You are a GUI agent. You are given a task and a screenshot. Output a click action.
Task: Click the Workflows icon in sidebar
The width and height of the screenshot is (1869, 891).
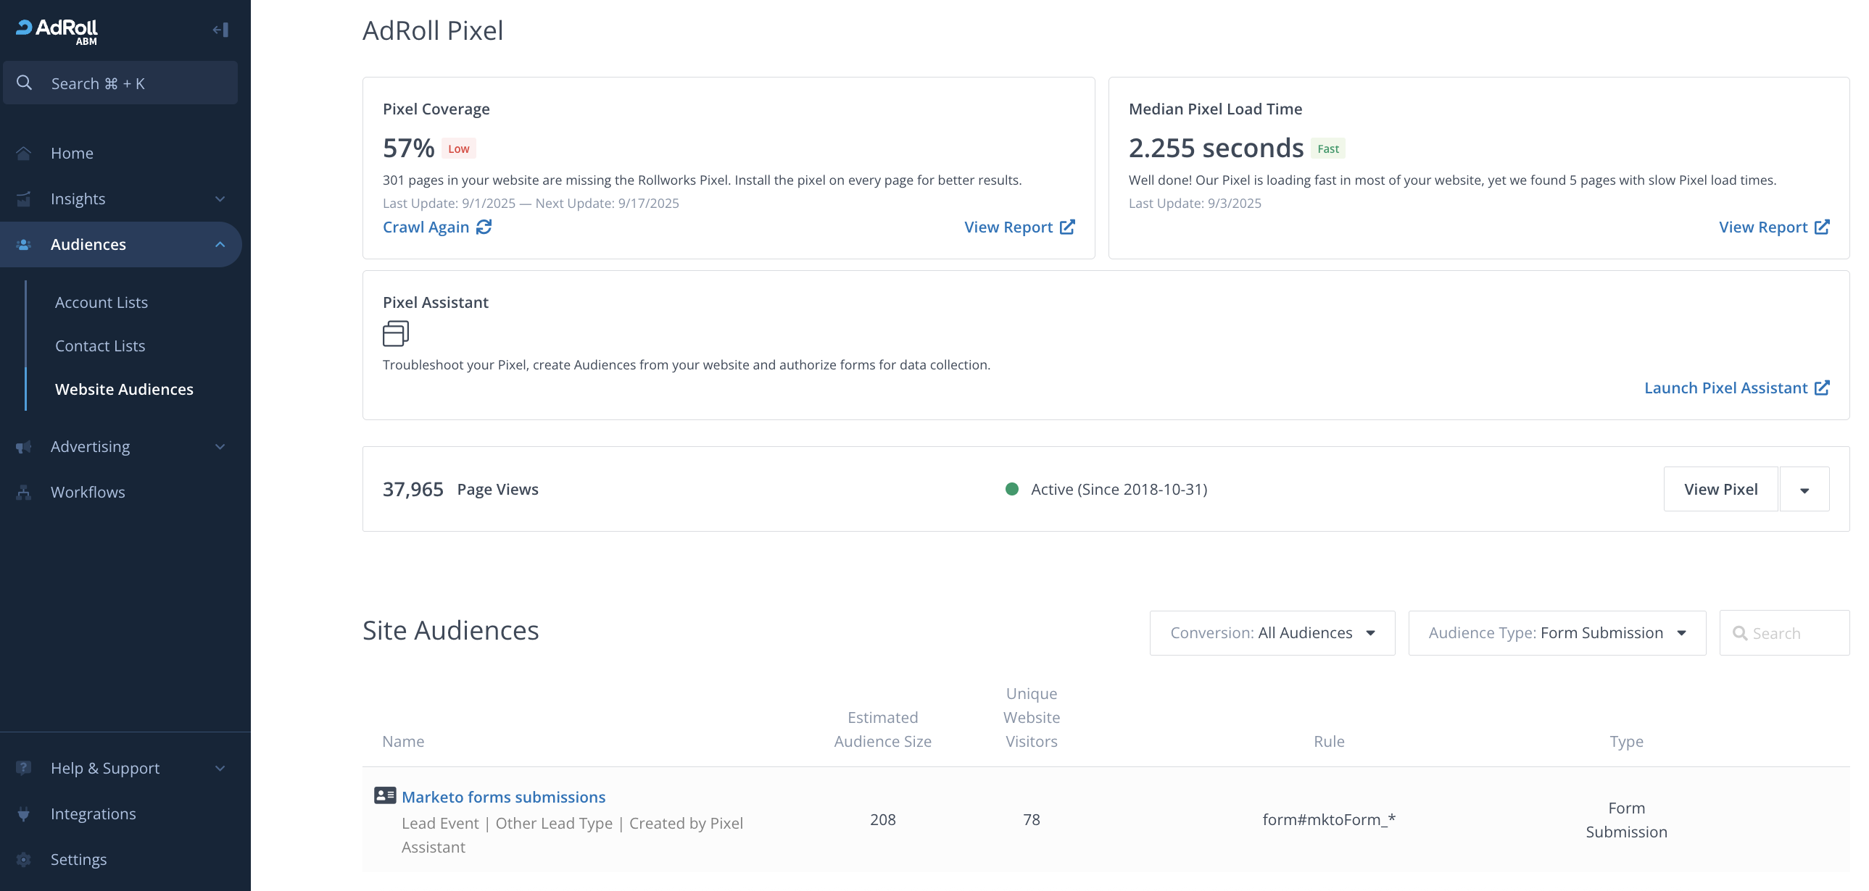click(24, 493)
